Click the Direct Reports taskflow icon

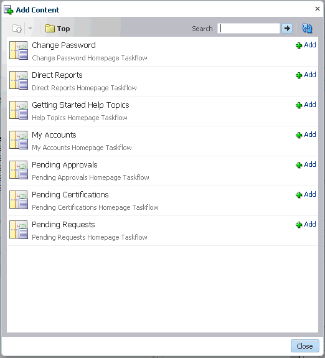click(x=19, y=80)
